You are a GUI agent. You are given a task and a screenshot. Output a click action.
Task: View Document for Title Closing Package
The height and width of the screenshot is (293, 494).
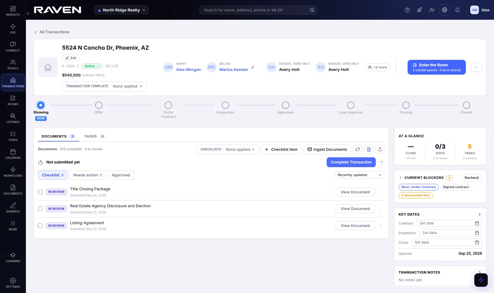[355, 192]
